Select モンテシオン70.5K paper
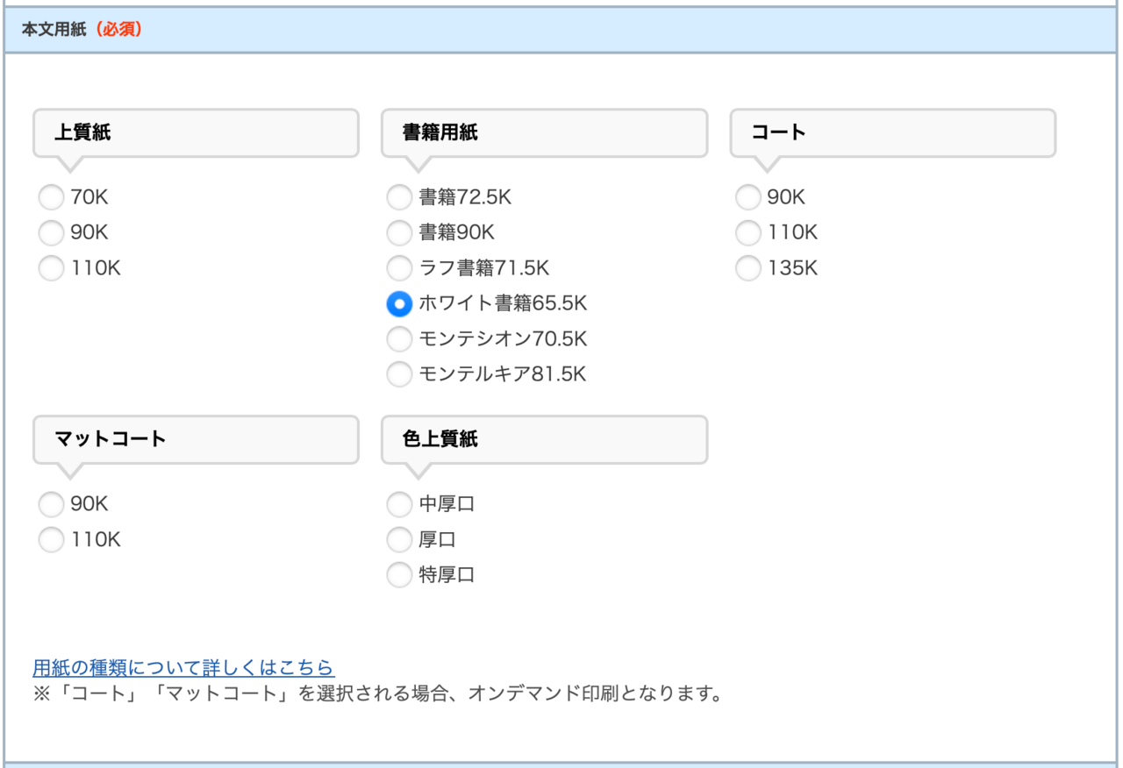The height and width of the screenshot is (768, 1123). (x=399, y=338)
